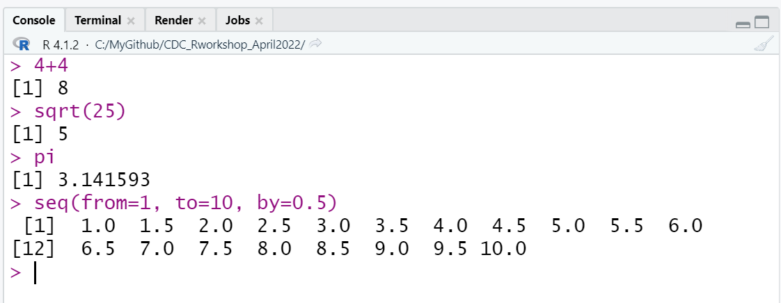This screenshot has width=781, height=303.
Task: Open working directory via the arrow icon
Action: 315,44
